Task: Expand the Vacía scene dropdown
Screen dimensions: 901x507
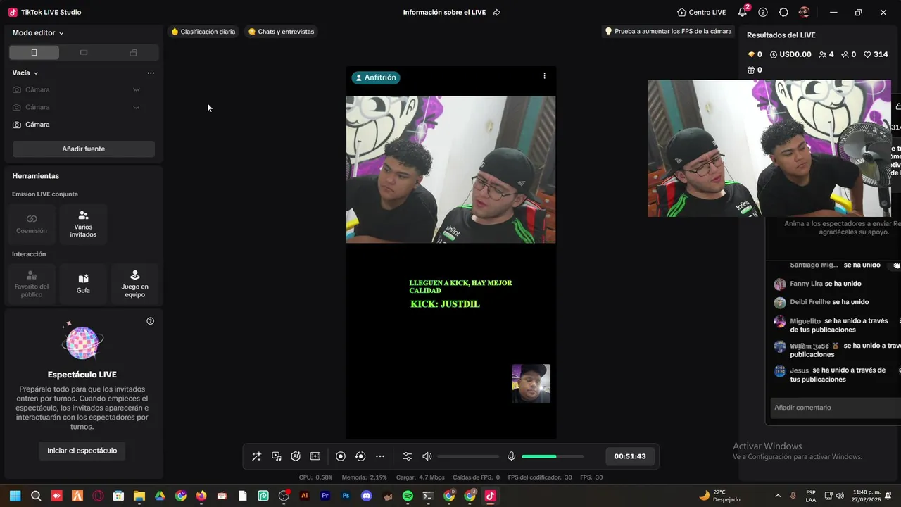Action: click(25, 73)
